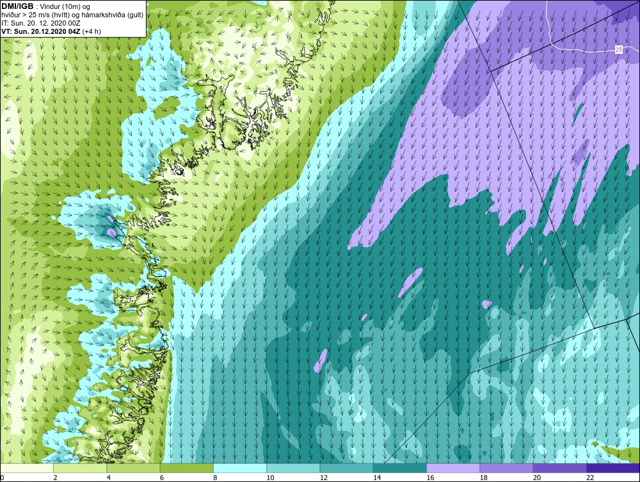Screen dimensions: 640x482
Task: Click the 8–10 m/s pale cyan legend swatch
Action: coord(240,468)
